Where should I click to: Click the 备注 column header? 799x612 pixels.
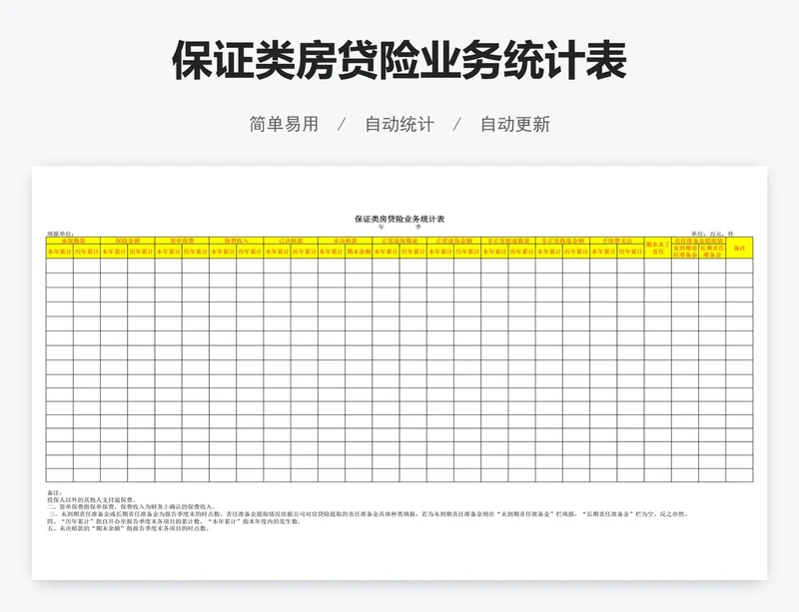739,248
